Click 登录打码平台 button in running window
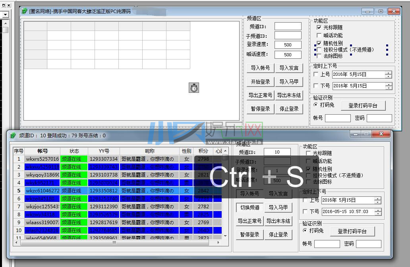Screen dimensions: 410x267 352,232
